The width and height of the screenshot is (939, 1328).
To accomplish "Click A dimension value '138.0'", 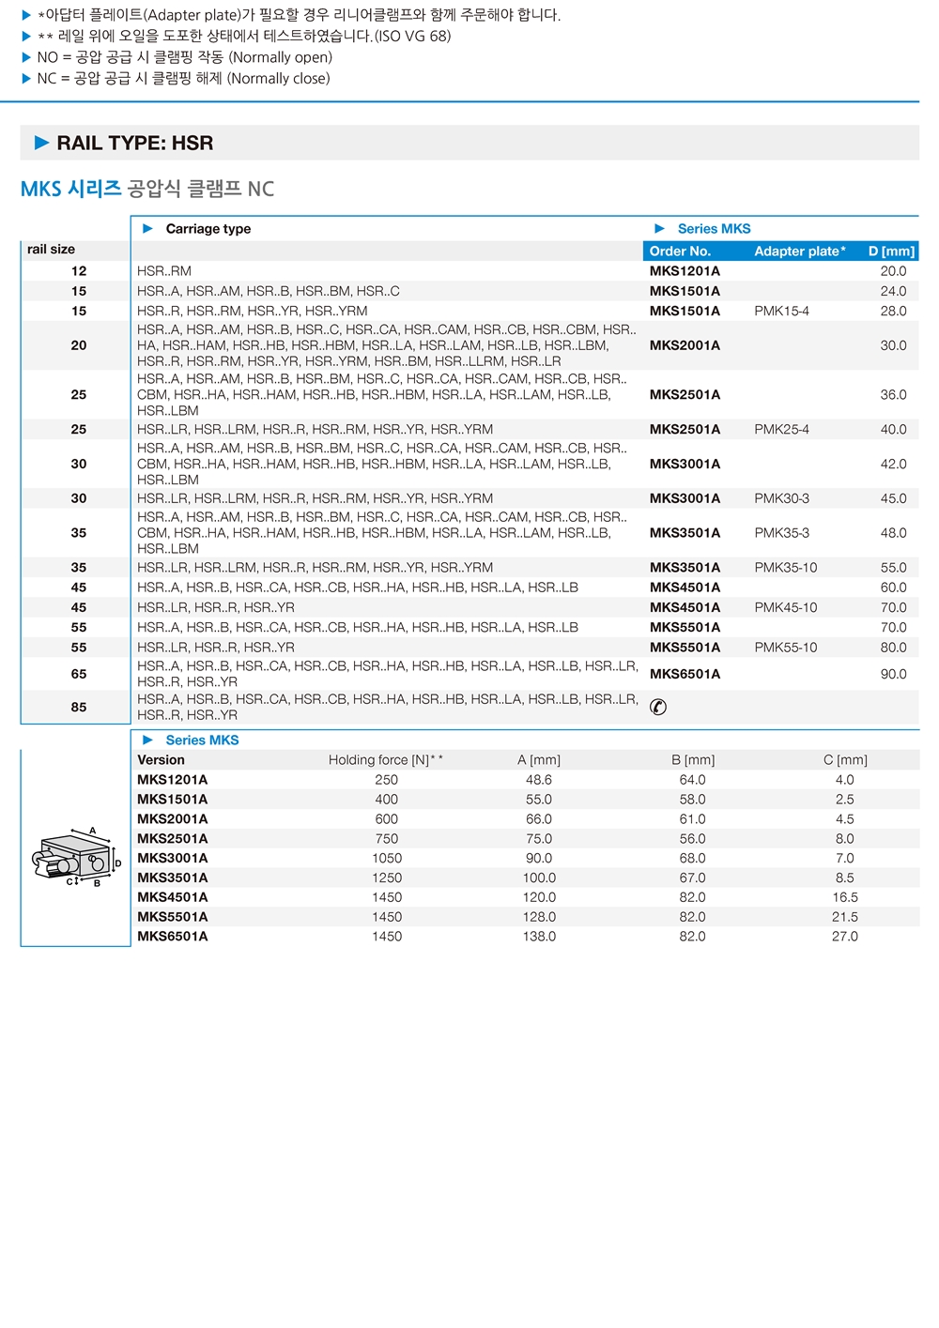I will [539, 937].
